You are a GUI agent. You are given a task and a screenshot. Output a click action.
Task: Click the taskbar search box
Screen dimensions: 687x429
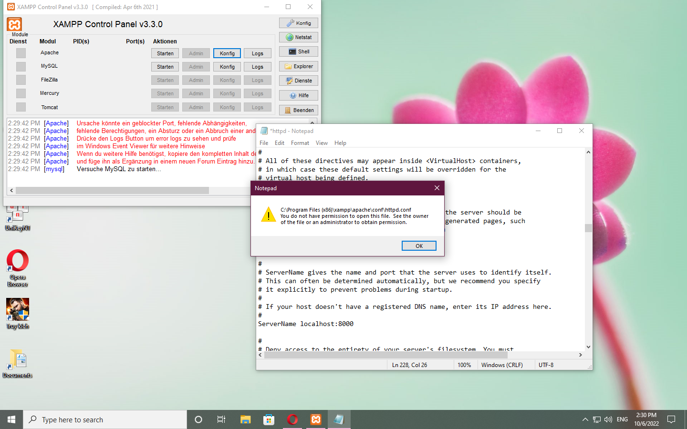(x=105, y=419)
